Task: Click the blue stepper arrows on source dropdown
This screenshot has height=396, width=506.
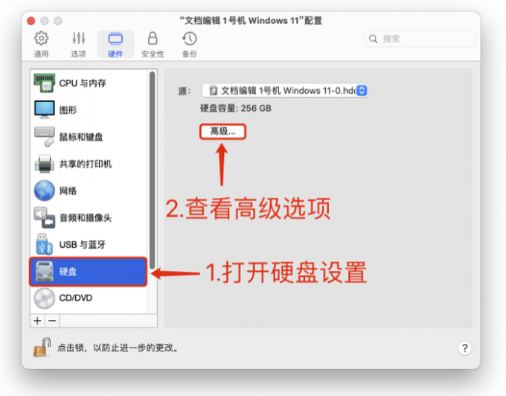Action: pyautogui.click(x=362, y=90)
